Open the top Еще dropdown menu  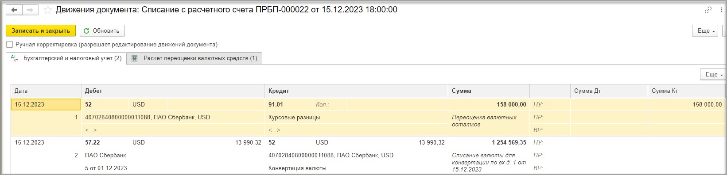coord(705,31)
